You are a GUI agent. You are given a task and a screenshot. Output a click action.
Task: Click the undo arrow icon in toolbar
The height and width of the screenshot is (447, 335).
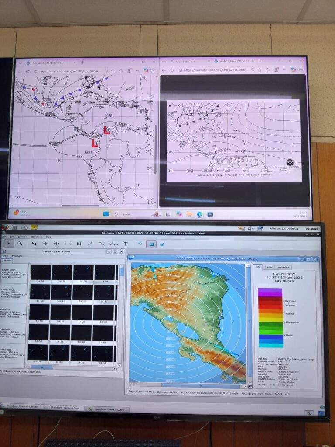[140, 244]
